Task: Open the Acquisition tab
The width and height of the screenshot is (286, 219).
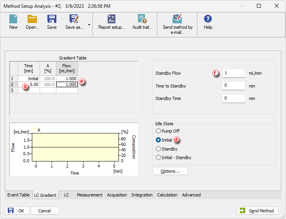Action: (x=117, y=195)
